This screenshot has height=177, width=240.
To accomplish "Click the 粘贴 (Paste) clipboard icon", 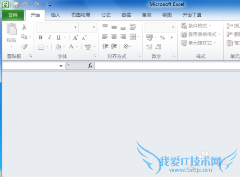I will 12,29.
